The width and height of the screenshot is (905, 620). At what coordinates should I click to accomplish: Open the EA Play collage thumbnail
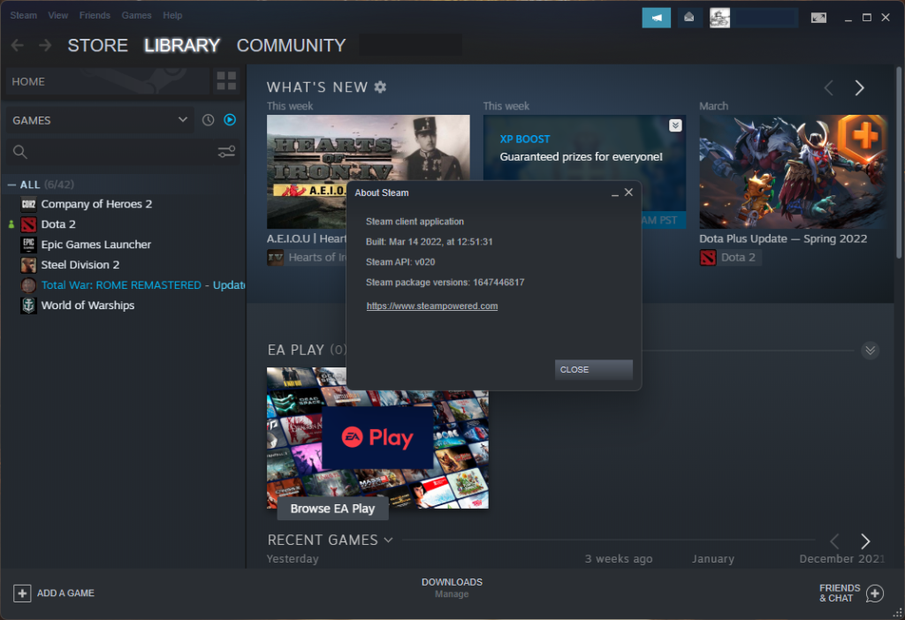pyautogui.click(x=377, y=438)
